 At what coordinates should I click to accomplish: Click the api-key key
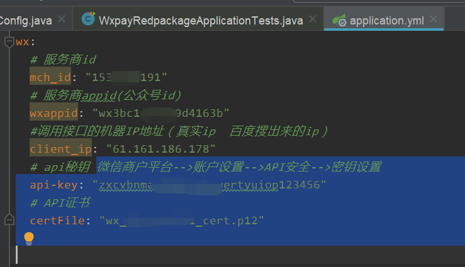53,185
